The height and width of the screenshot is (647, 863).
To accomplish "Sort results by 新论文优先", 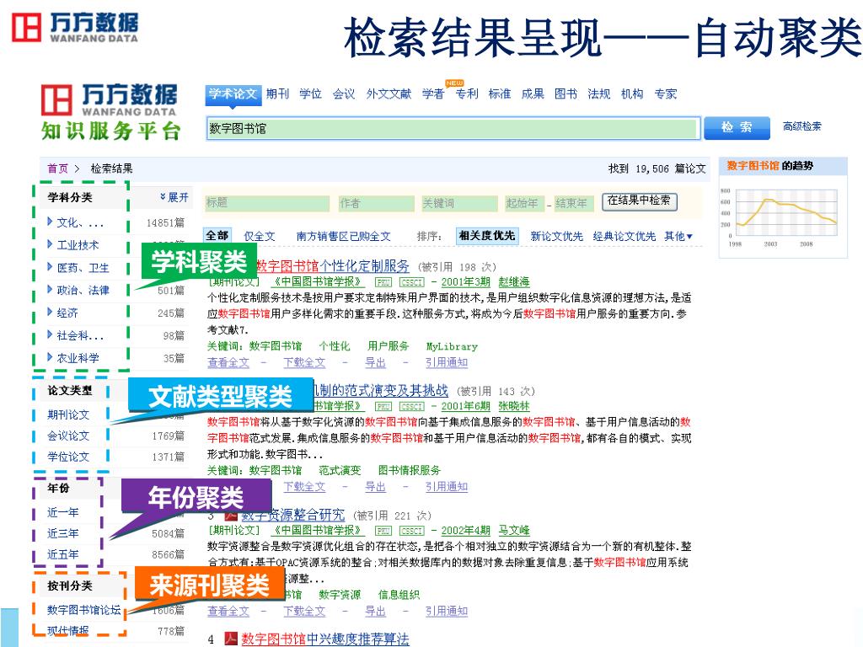I will (556, 237).
